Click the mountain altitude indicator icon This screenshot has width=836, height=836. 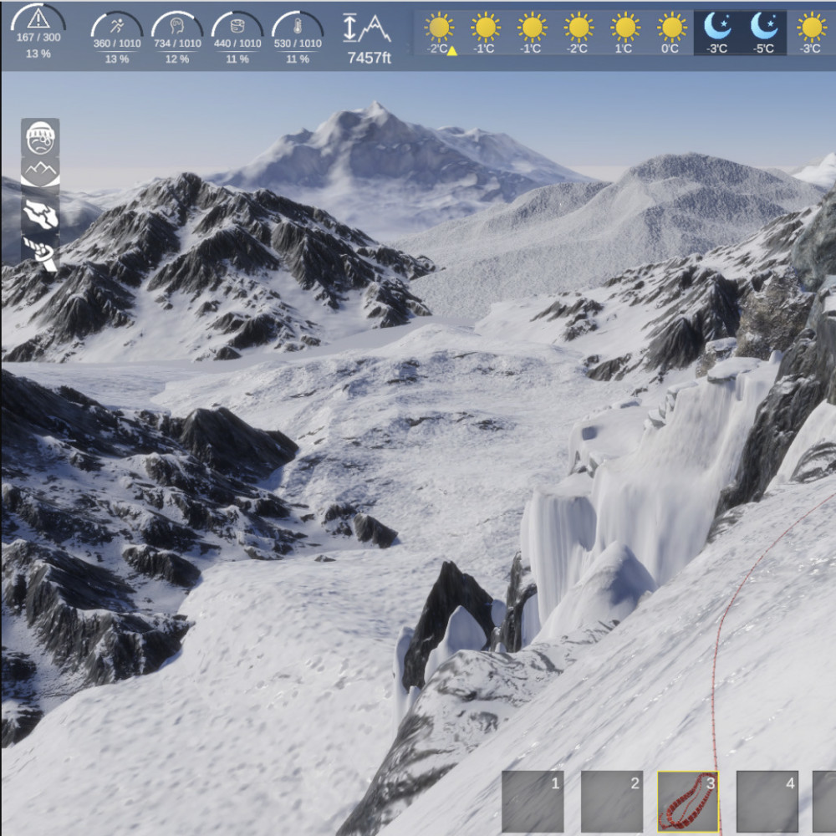[367, 28]
